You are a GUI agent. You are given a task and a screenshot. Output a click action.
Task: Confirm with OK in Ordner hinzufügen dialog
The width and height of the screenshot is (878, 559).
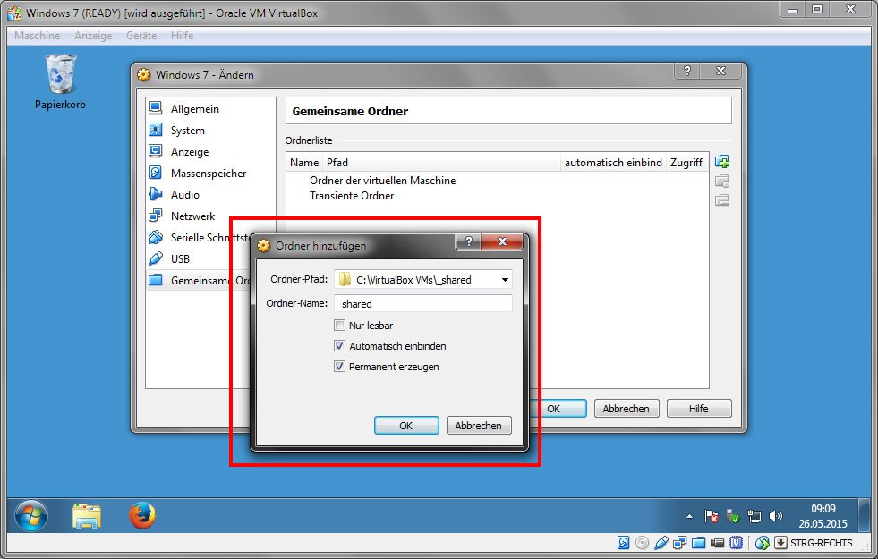point(406,425)
